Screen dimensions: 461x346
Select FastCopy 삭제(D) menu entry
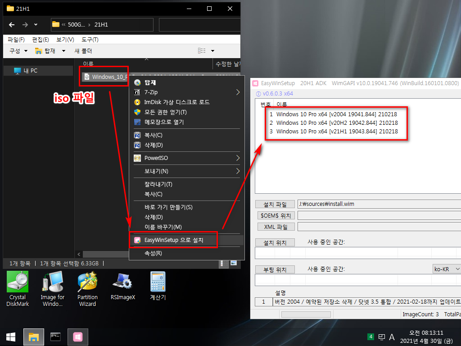(x=187, y=145)
